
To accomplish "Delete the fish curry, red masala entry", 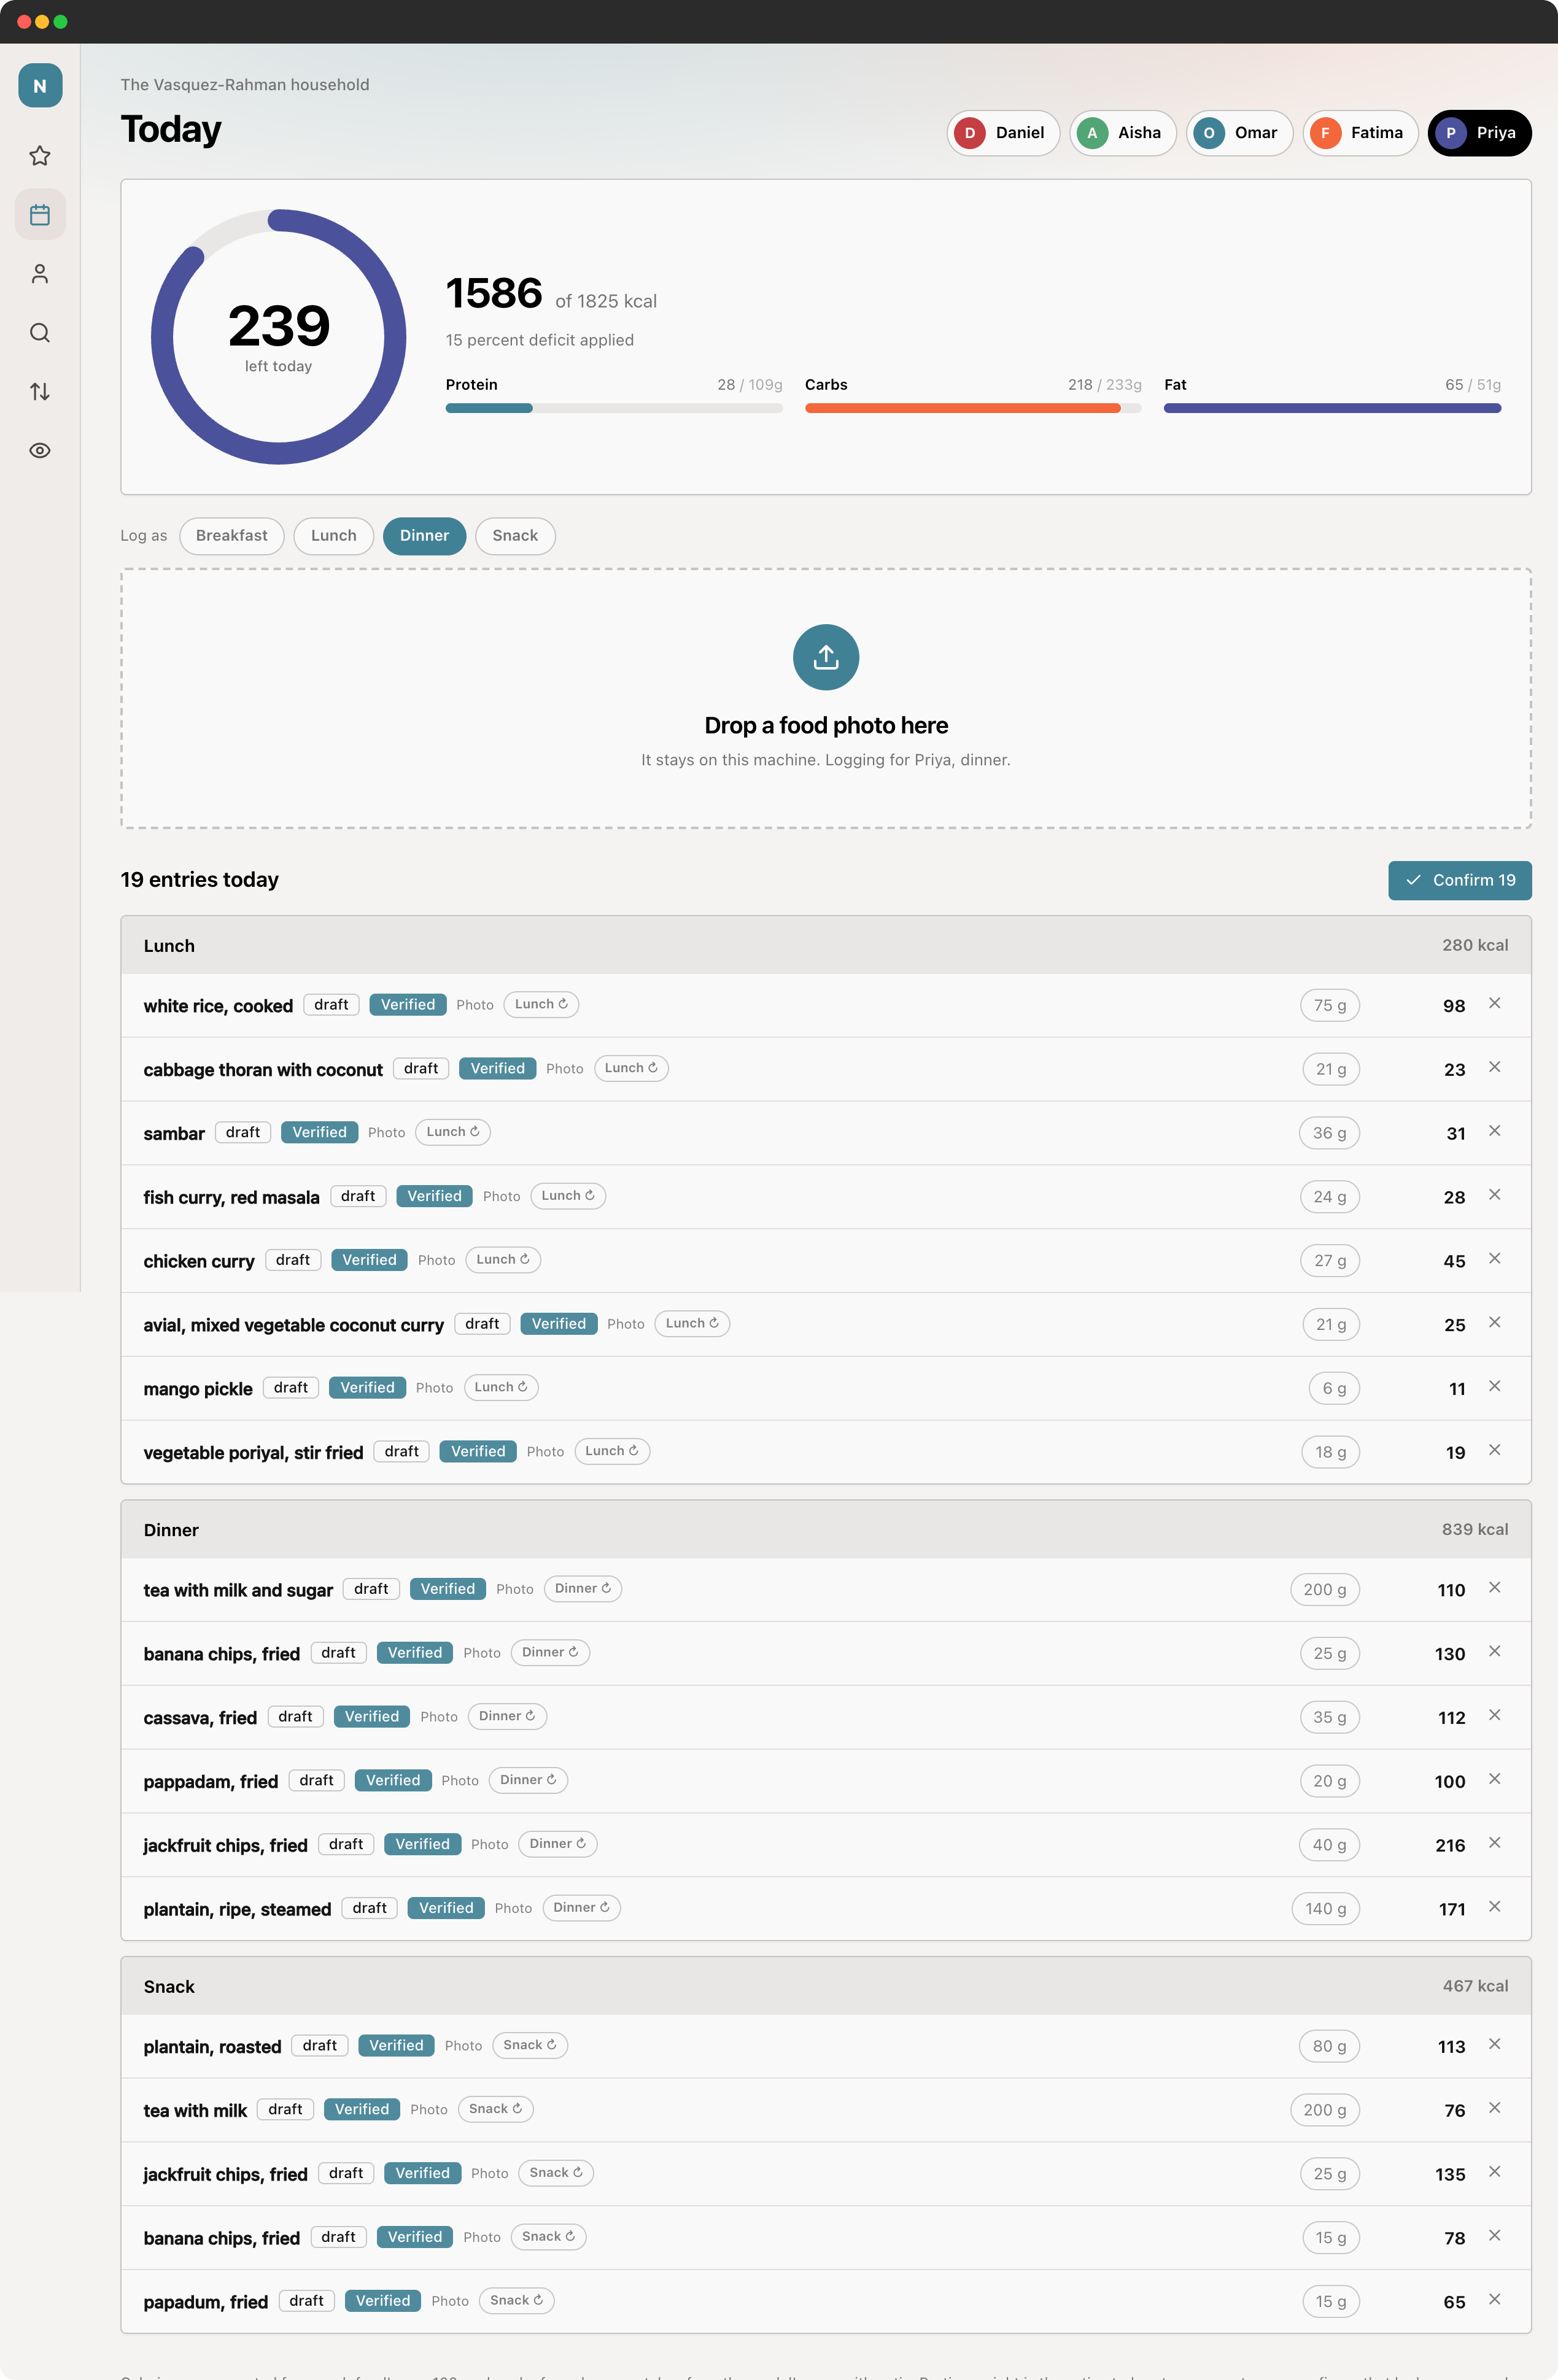I will click(x=1494, y=1195).
